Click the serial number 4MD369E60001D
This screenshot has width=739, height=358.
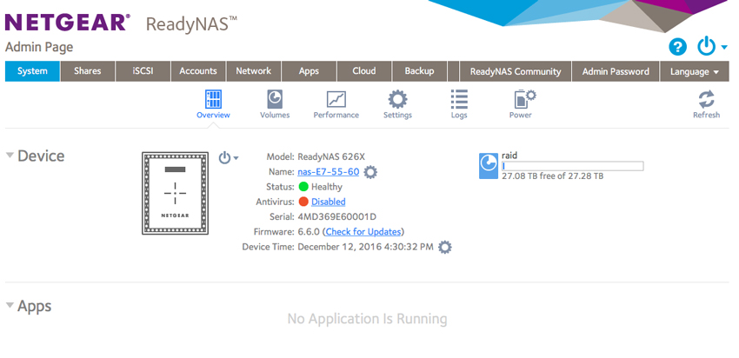click(x=337, y=217)
